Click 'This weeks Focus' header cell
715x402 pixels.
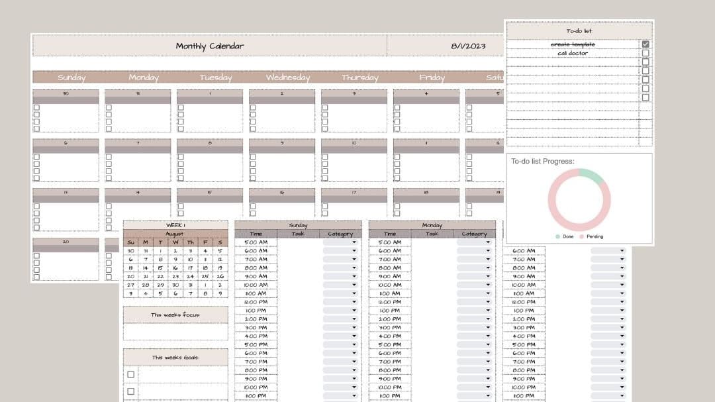175,315
